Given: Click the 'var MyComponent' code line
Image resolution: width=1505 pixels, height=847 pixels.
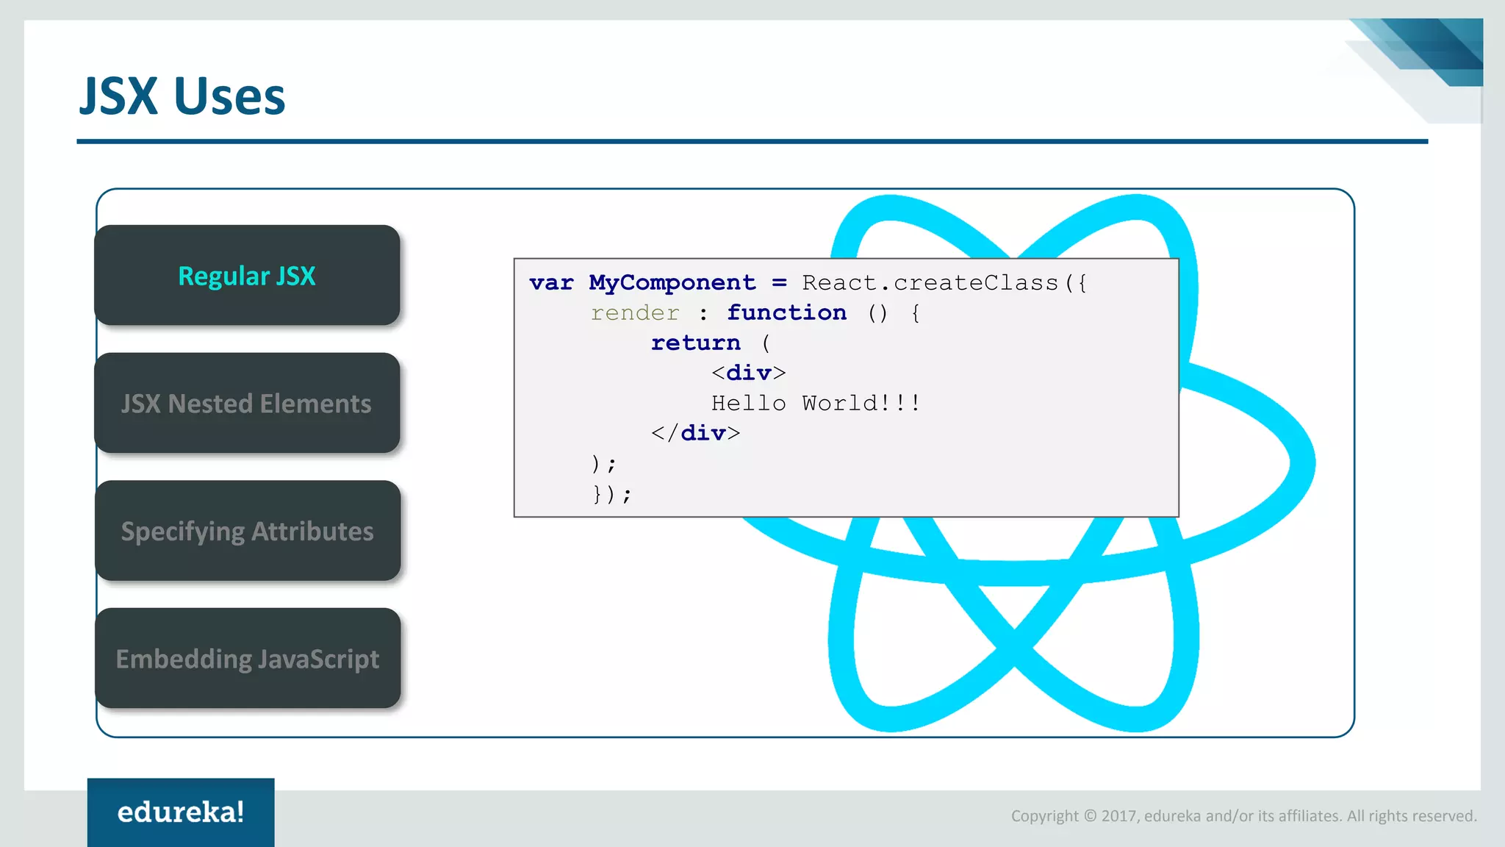Looking at the screenshot, I should click(808, 283).
